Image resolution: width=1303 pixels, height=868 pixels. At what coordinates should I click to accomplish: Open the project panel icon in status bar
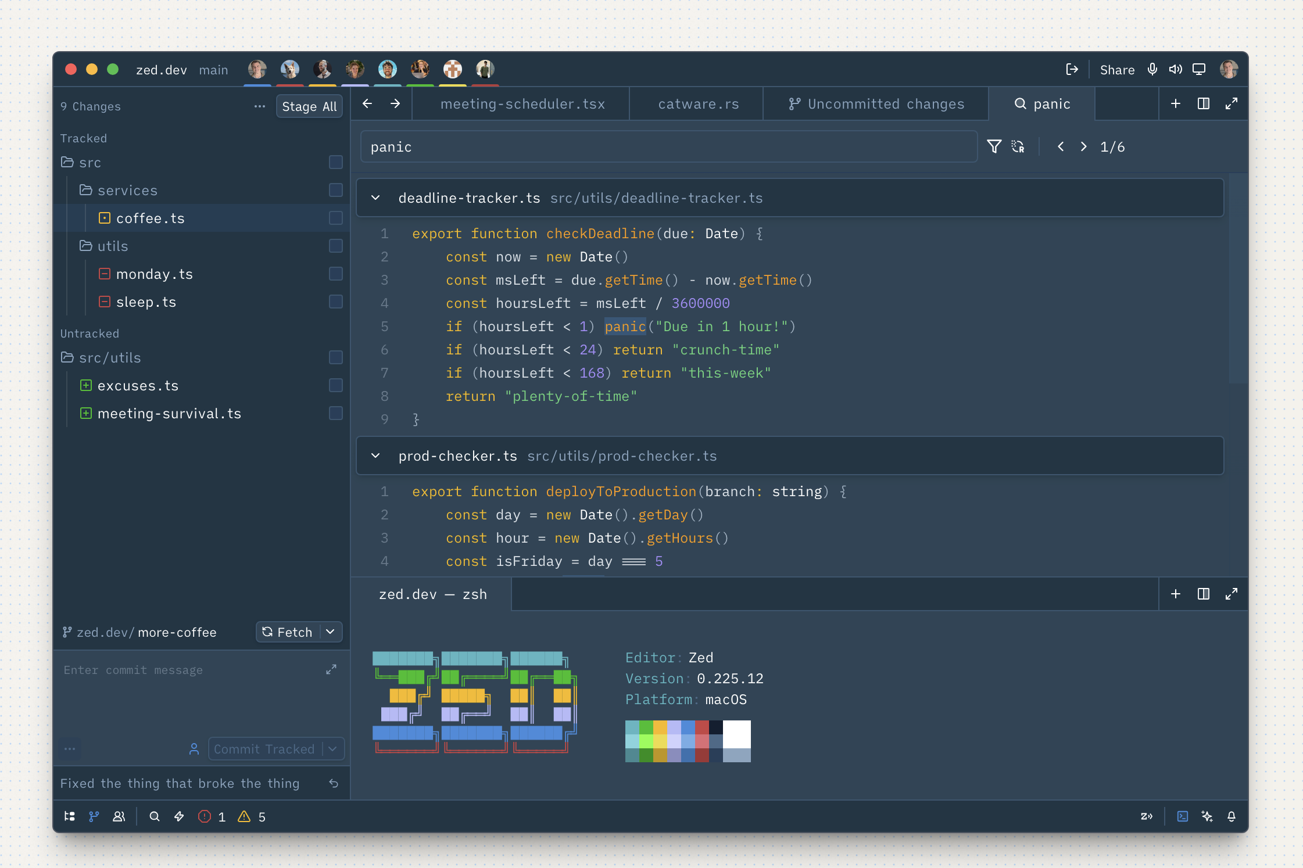click(x=70, y=816)
